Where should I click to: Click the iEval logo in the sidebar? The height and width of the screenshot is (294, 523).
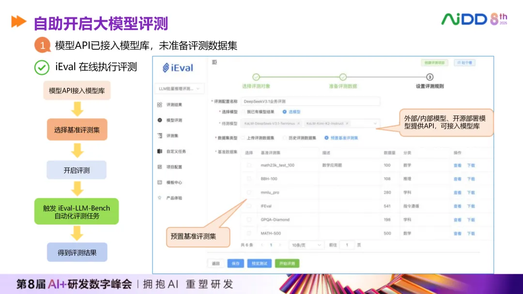tap(178, 68)
